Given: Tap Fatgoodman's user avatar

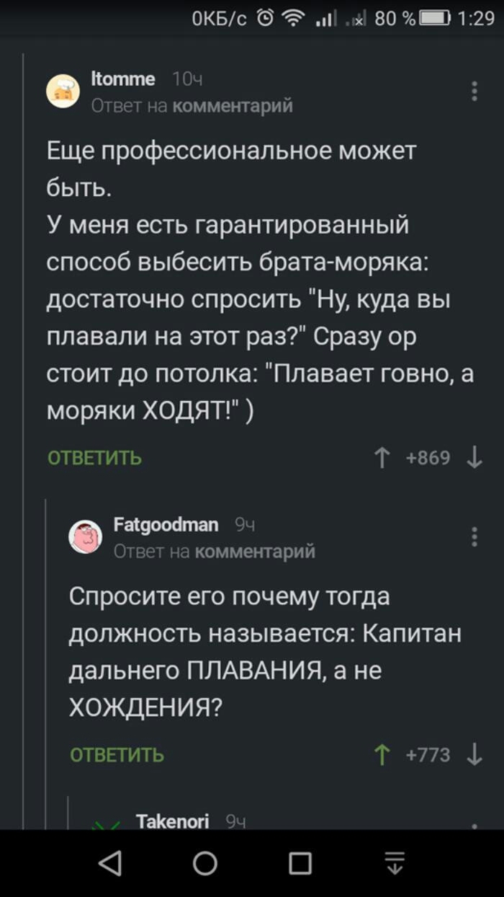Looking at the screenshot, I should tap(86, 536).
